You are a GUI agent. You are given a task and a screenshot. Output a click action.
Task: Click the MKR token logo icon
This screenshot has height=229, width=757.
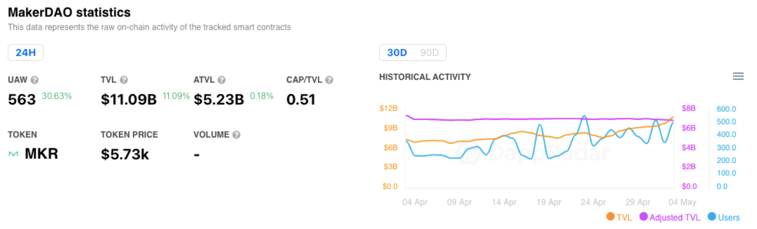click(x=13, y=154)
